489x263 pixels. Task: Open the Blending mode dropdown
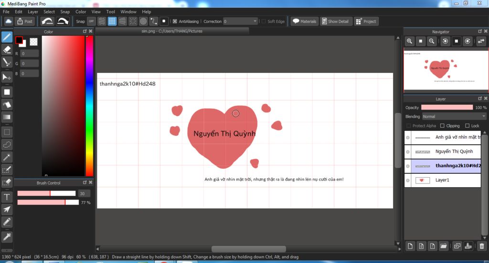pos(454,116)
